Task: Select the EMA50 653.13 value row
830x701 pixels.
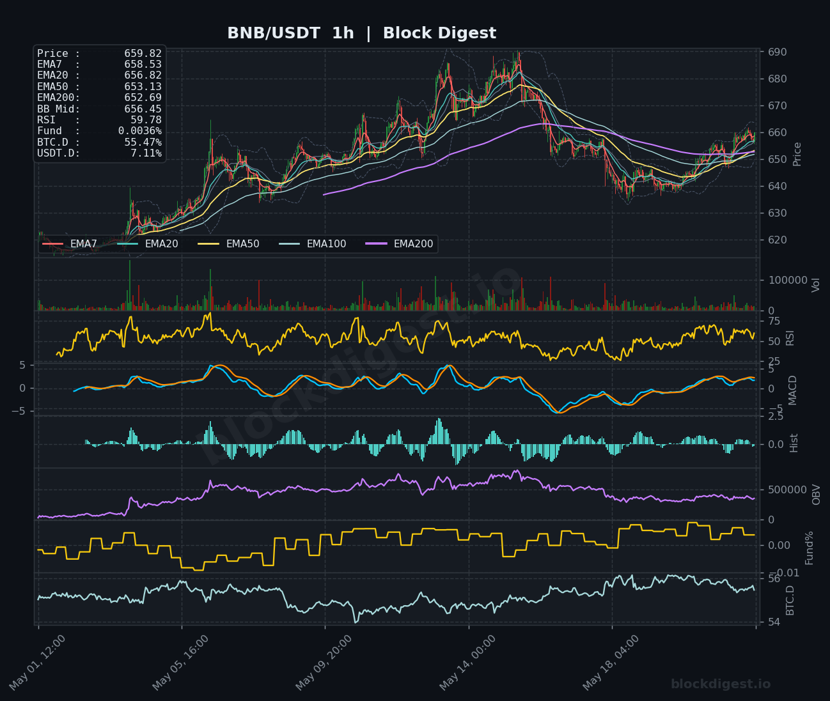Action: point(99,87)
